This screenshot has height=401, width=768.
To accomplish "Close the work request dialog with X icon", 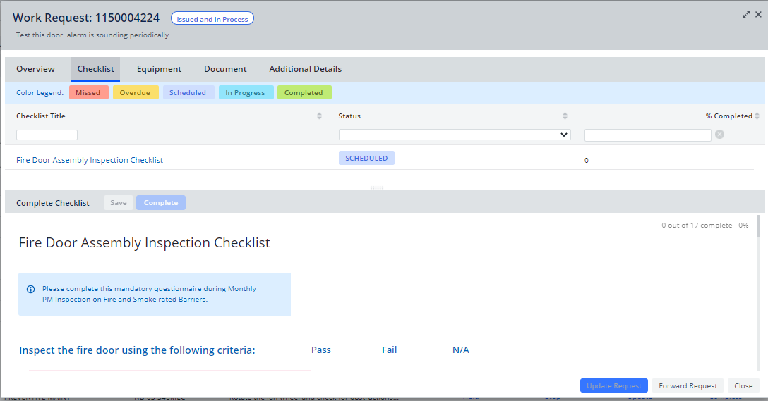I will pos(758,14).
